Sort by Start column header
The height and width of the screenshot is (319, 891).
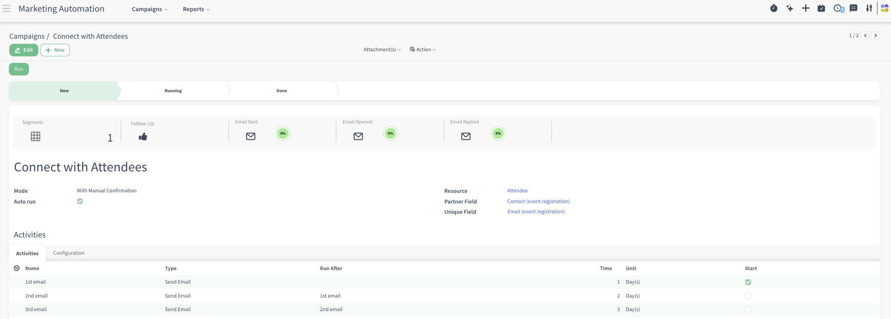pos(751,268)
